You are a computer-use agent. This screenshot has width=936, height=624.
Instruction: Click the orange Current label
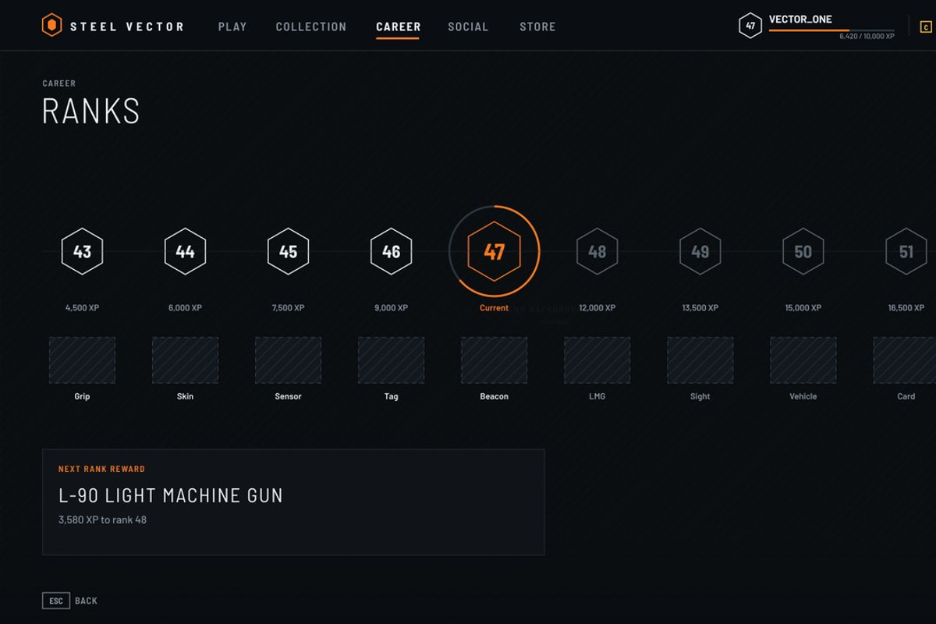click(494, 308)
